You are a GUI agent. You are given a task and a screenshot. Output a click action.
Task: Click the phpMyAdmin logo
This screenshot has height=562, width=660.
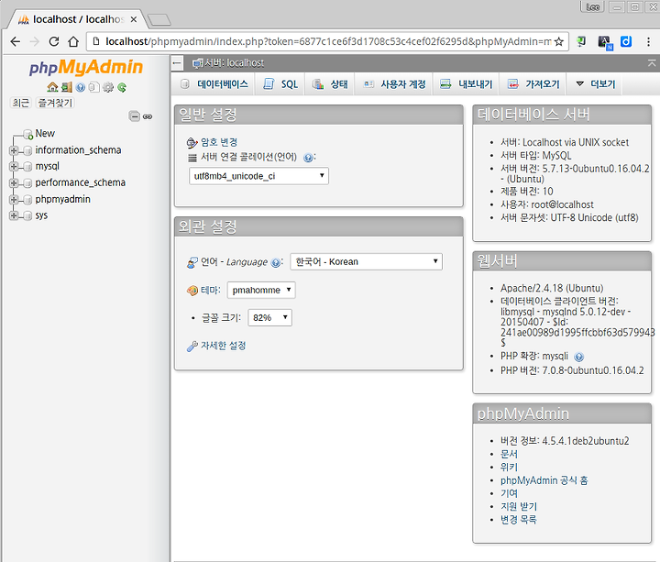point(86,67)
